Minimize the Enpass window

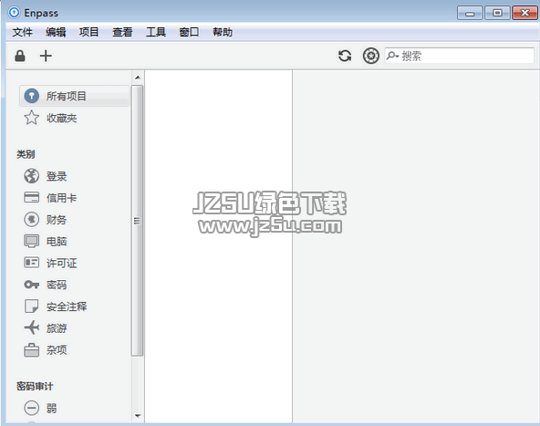pos(470,13)
